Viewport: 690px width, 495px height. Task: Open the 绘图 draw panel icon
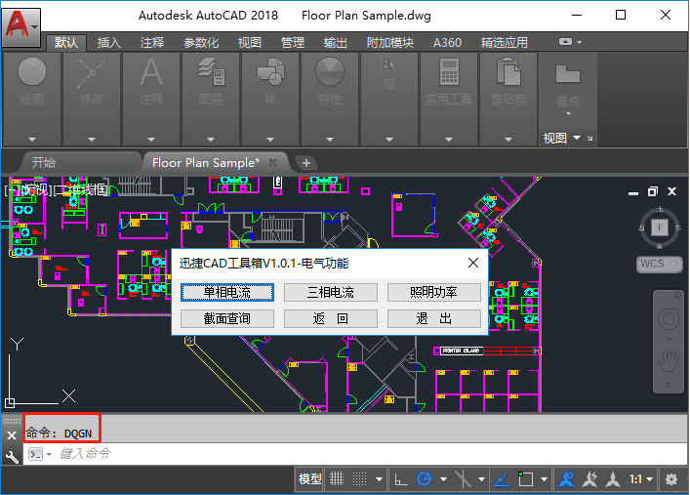[31, 71]
